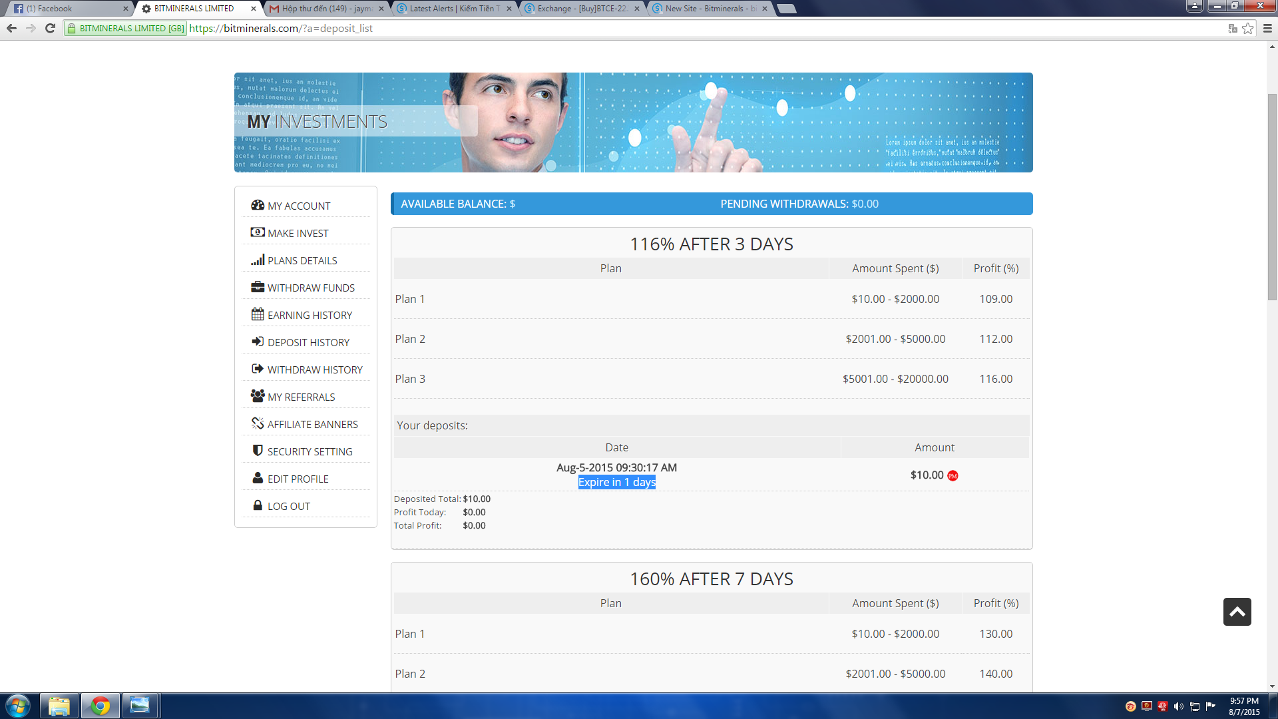Open Affiliate Banners link in sidebar

pos(312,424)
